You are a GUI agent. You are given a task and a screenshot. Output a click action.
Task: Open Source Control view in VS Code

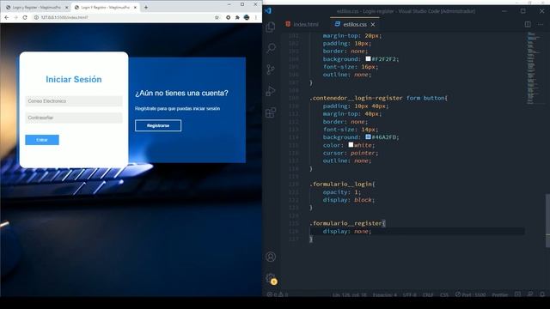coord(271,70)
